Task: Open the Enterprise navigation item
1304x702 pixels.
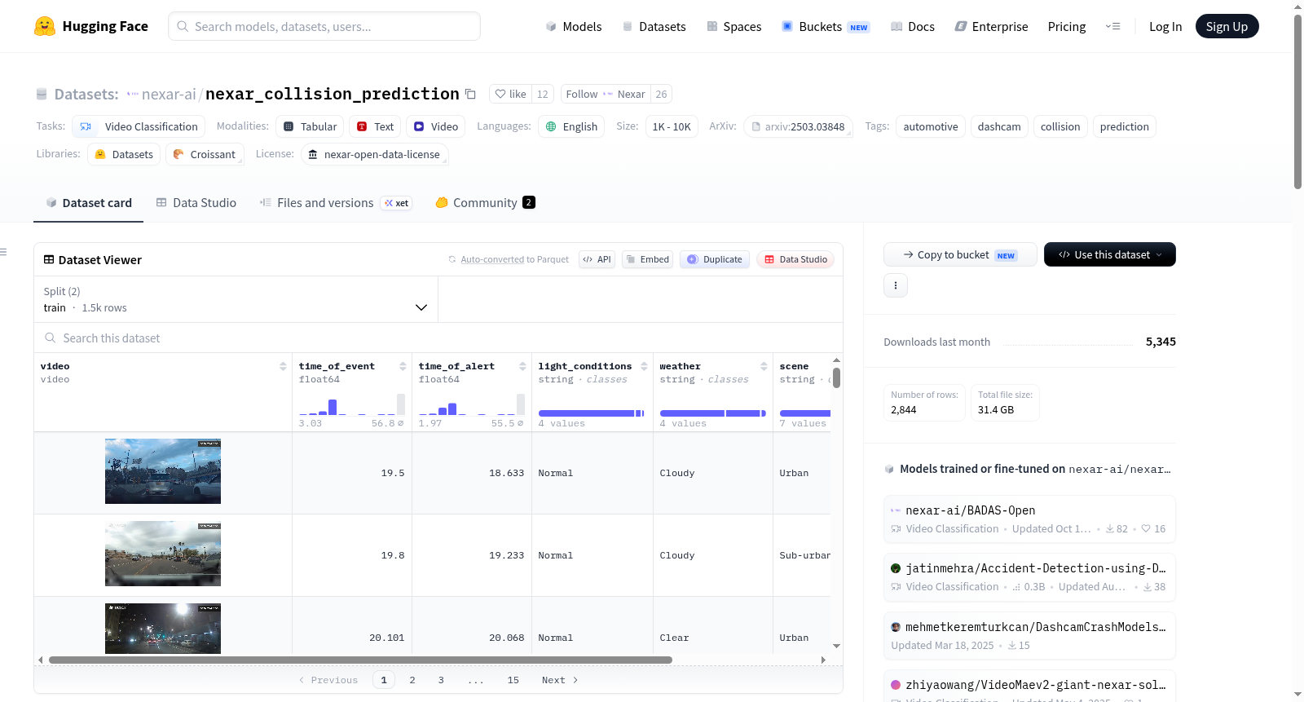Action: click(x=991, y=26)
